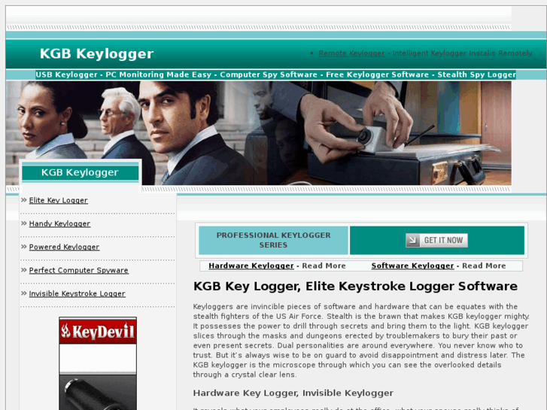
Task: Click the header photo of business people
Action: tap(259, 133)
